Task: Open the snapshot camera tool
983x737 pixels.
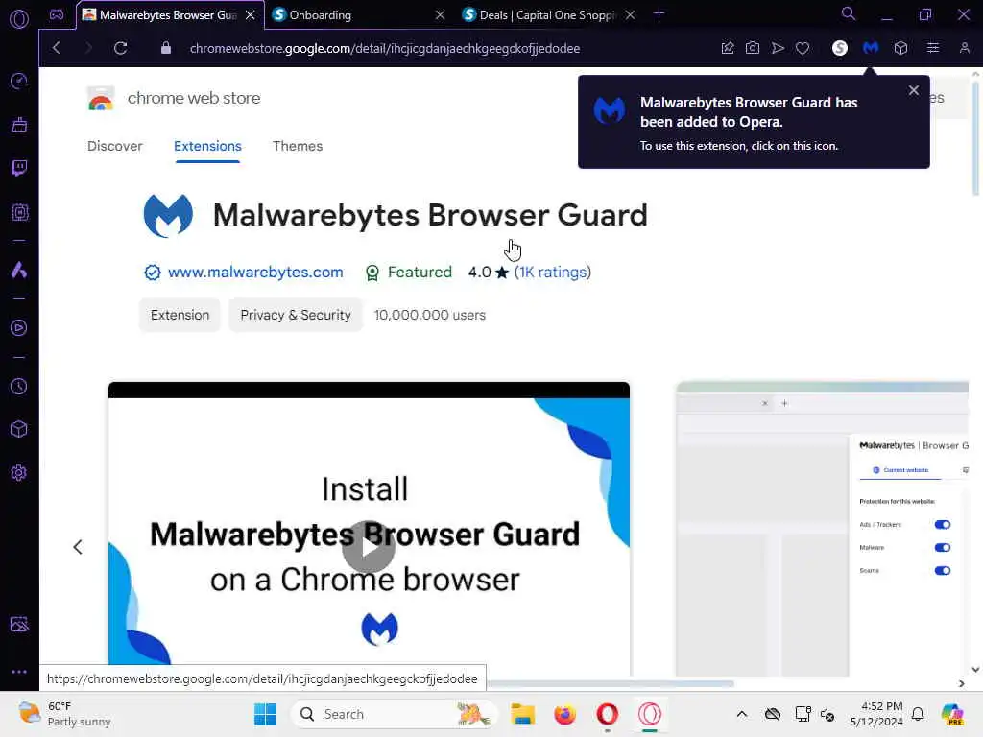Action: click(753, 48)
